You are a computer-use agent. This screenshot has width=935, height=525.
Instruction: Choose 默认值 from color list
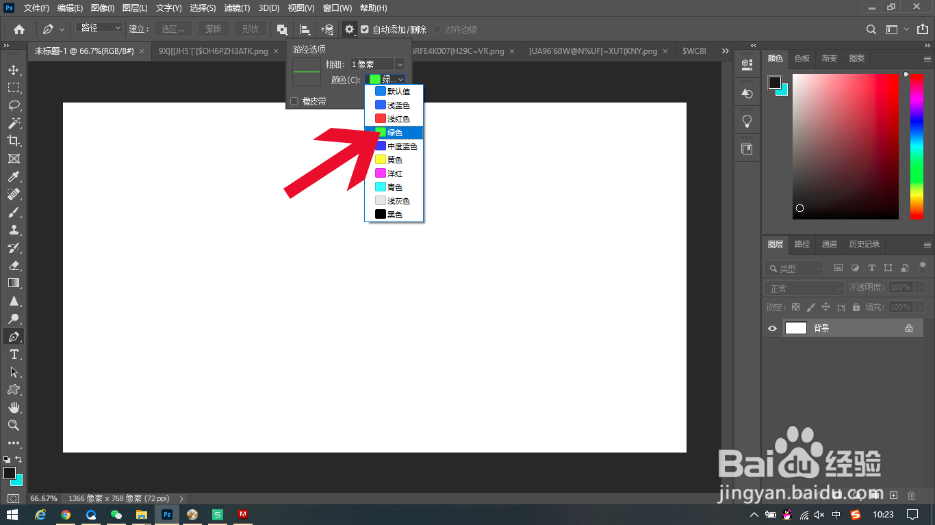point(394,92)
